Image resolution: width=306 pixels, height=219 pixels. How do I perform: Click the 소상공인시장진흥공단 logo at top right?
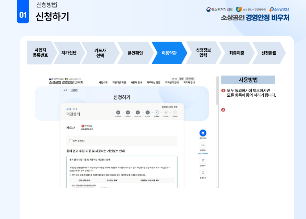pyautogui.click(x=251, y=9)
